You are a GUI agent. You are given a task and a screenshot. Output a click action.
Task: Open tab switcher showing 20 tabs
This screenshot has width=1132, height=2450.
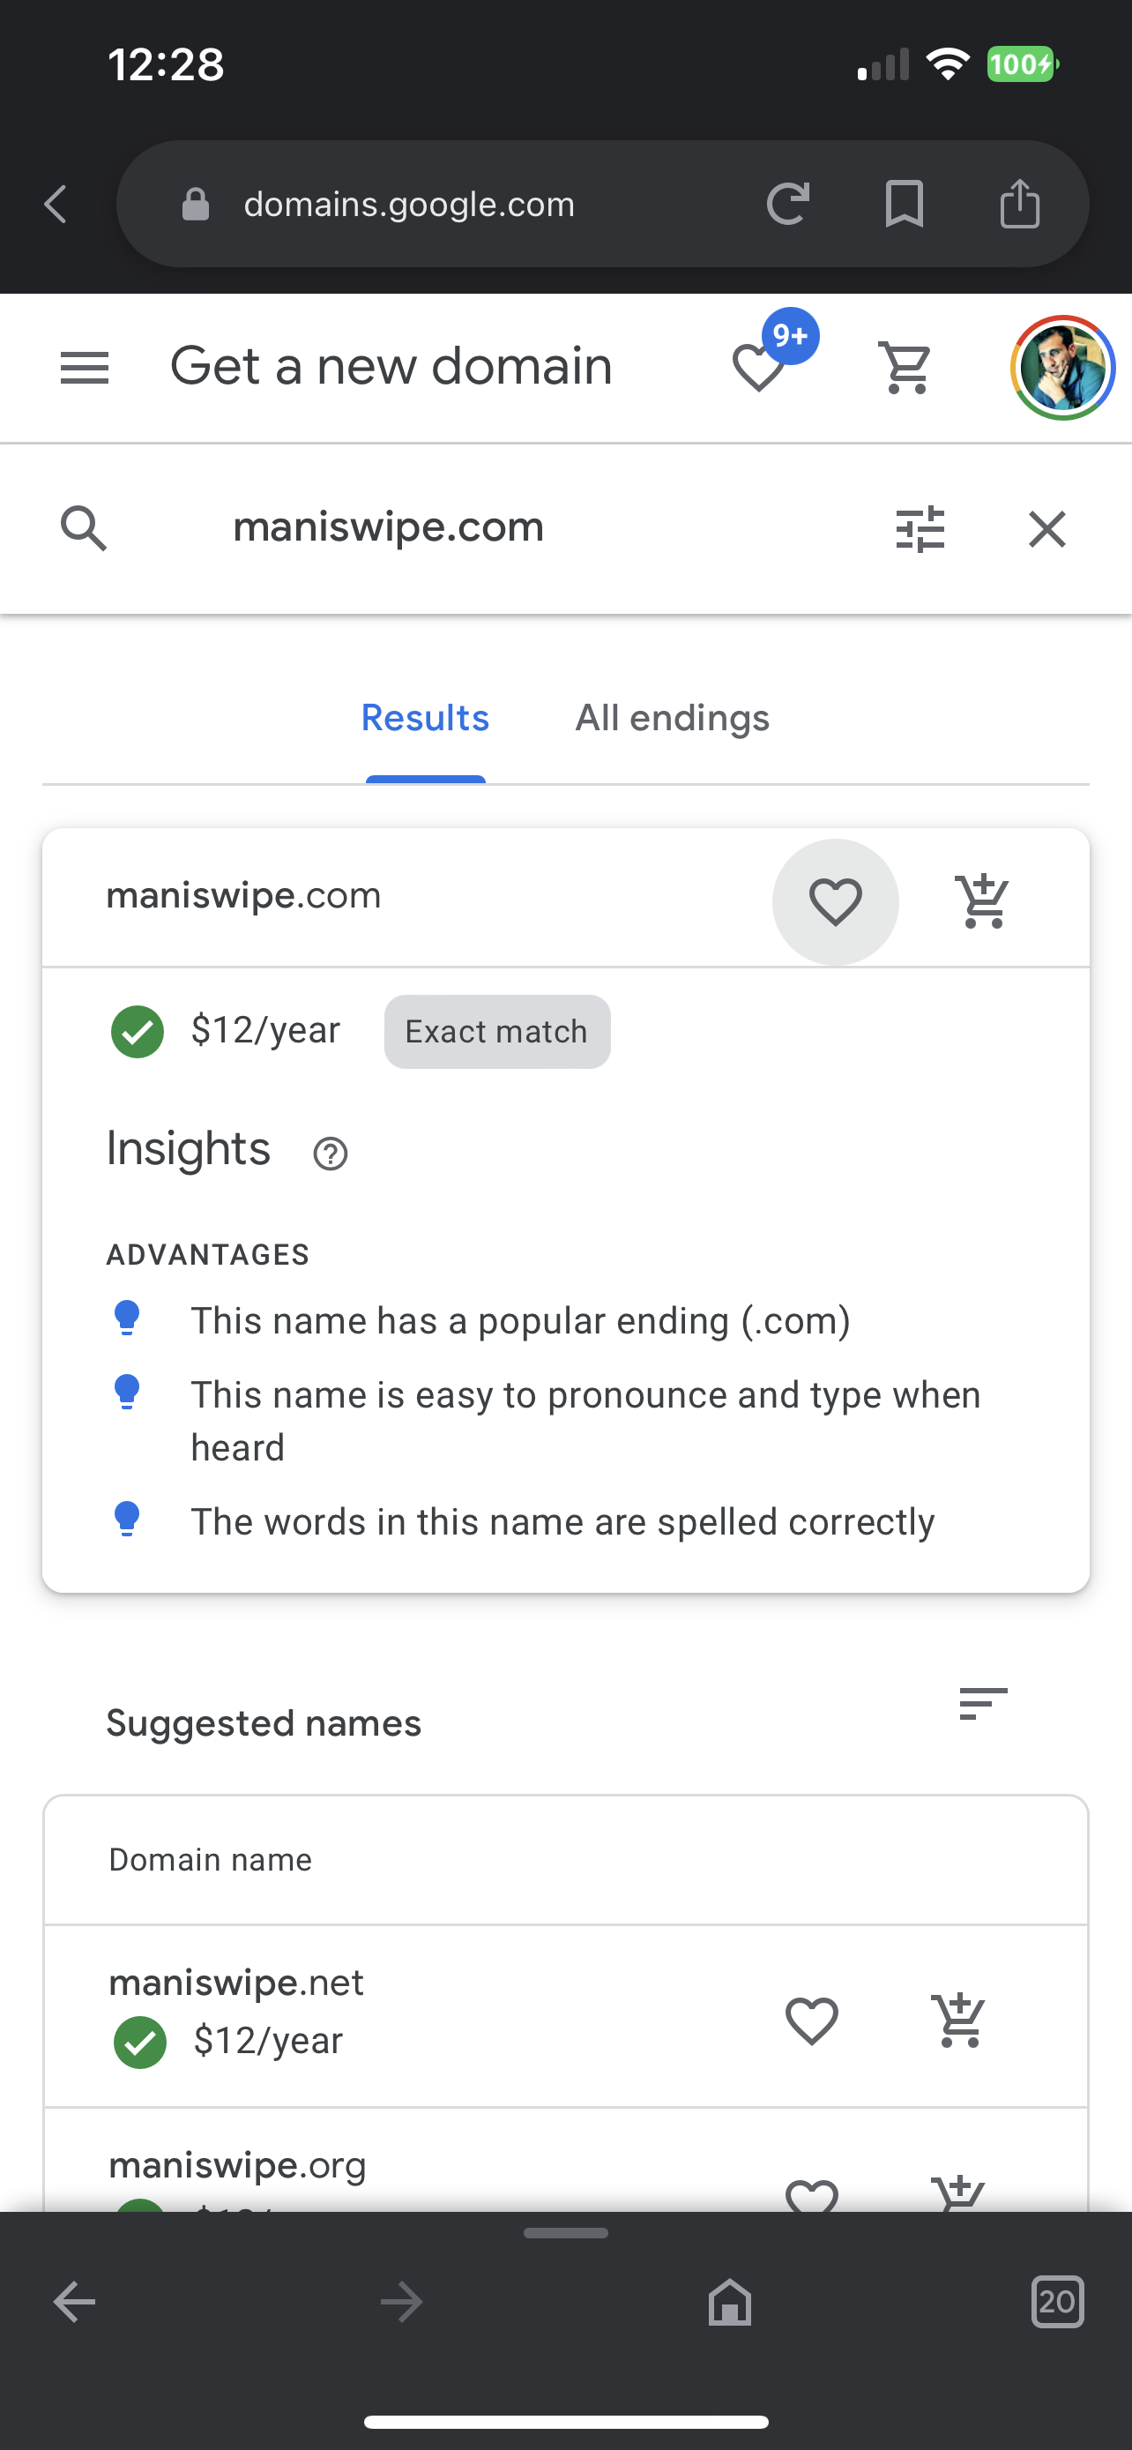pyautogui.click(x=1057, y=2302)
